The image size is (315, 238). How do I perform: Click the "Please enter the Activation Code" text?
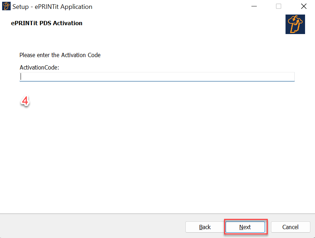point(60,55)
